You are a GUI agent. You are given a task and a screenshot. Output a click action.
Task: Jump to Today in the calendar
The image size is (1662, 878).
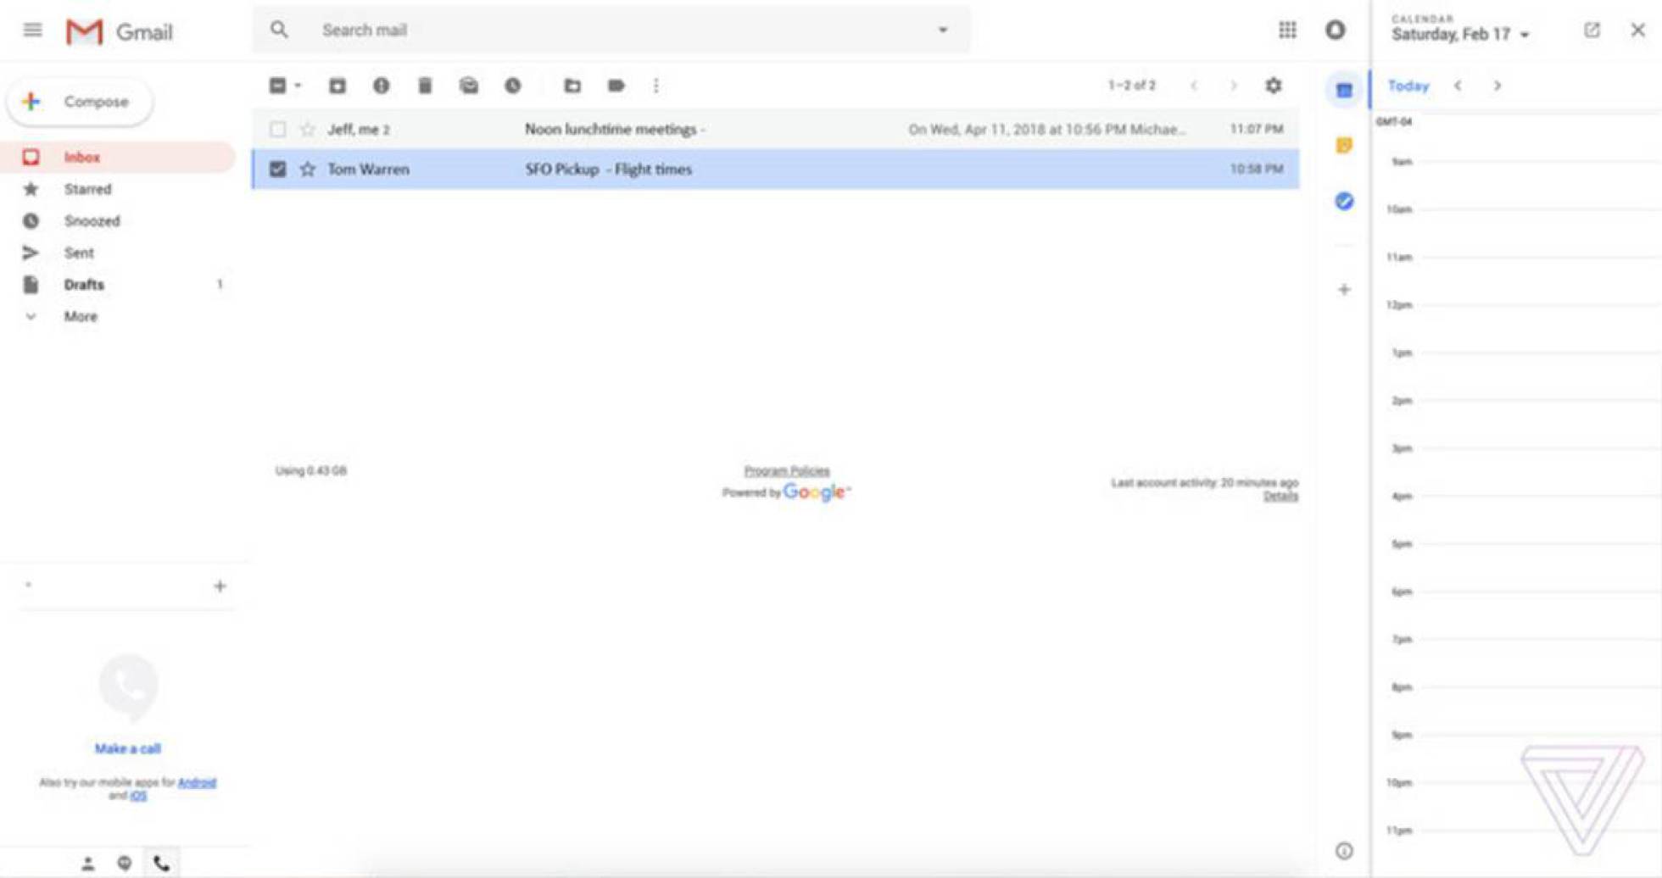coord(1408,86)
